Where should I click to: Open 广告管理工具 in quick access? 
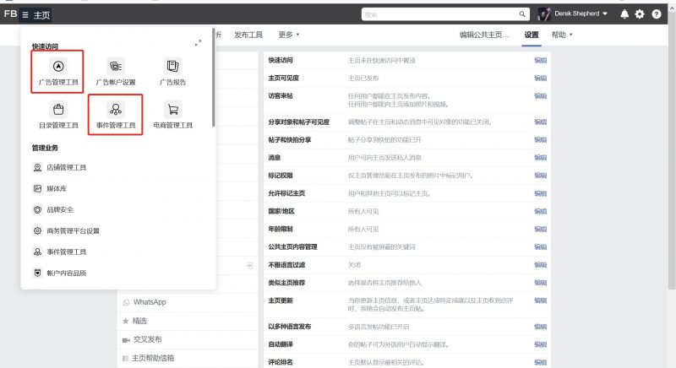point(58,71)
